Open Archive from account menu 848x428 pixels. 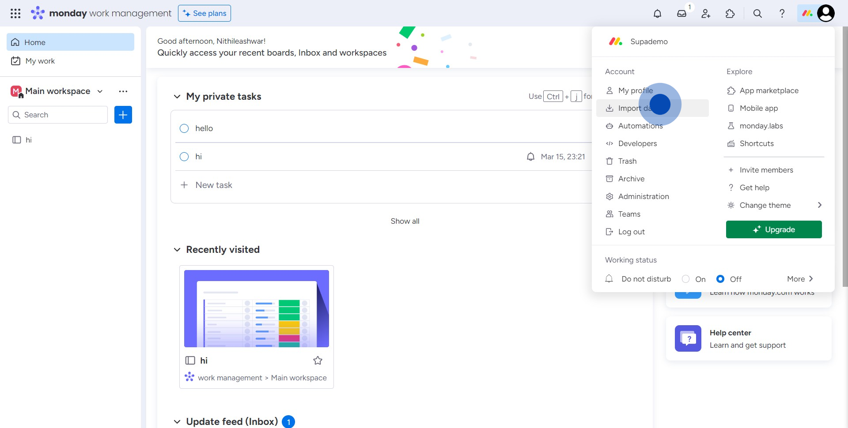(652, 179)
